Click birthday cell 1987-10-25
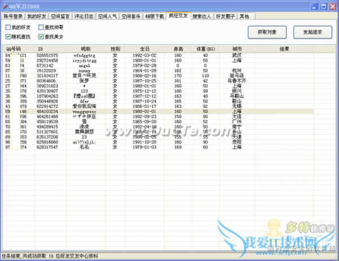Screen dimensions: 339x261 [x=145, y=81]
